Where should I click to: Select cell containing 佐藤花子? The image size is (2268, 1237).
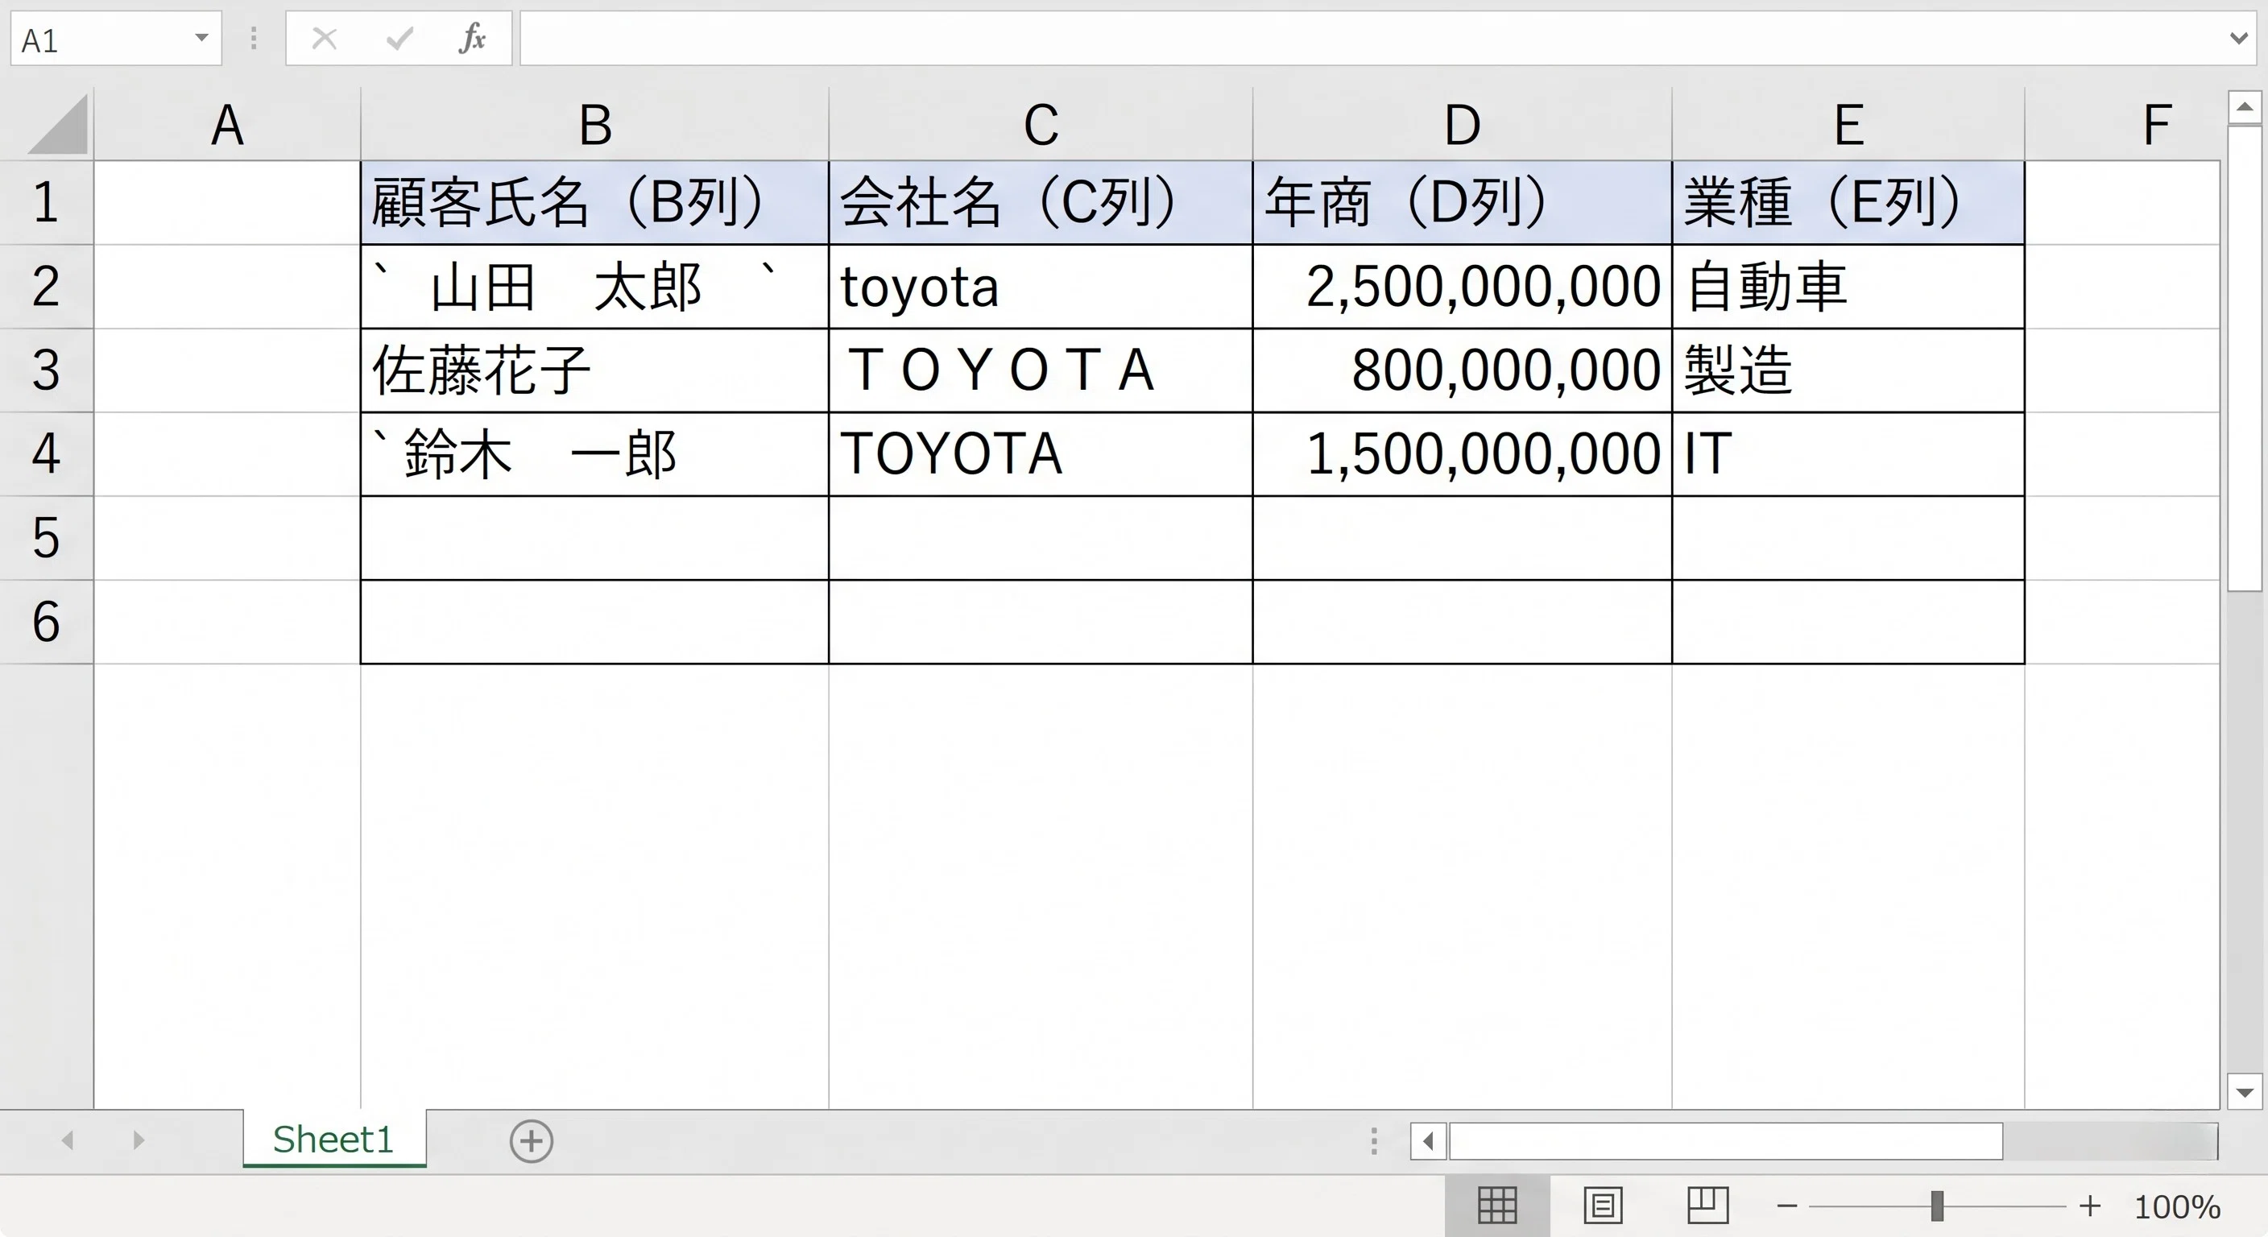pos(595,370)
